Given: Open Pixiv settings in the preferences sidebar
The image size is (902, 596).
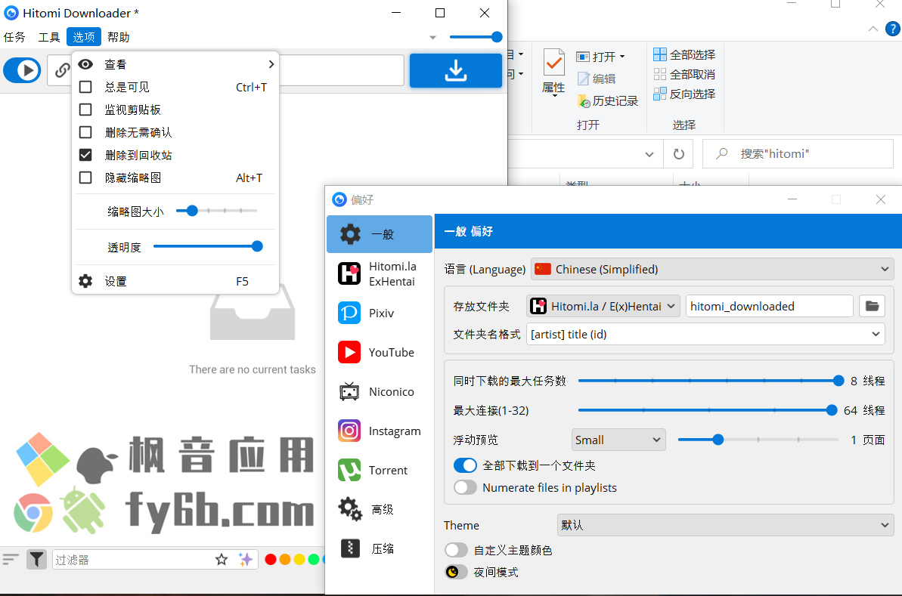Looking at the screenshot, I should pos(380,313).
